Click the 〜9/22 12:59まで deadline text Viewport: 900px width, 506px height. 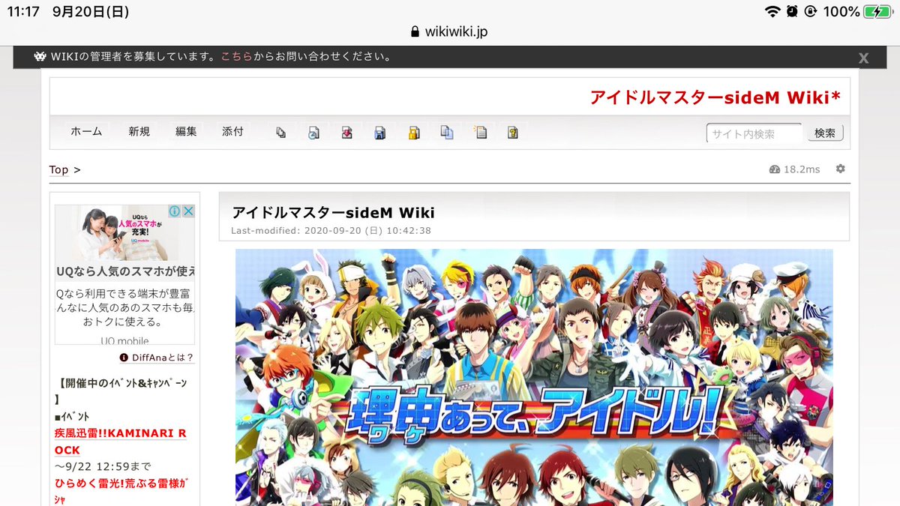[x=102, y=466]
